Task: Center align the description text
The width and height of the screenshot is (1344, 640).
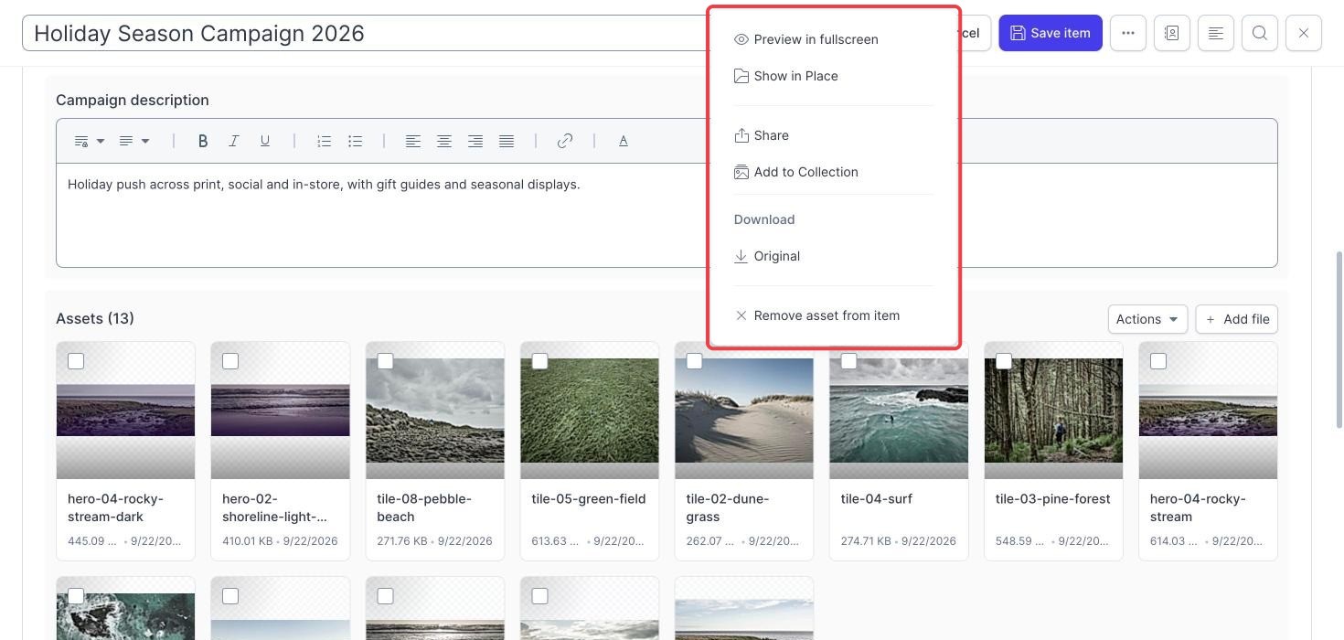Action: coord(444,141)
